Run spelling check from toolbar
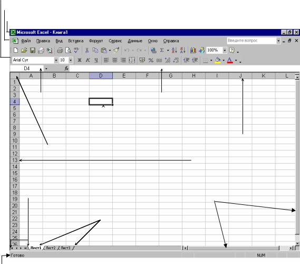The width and height of the screenshot is (300, 264). (x=76, y=50)
